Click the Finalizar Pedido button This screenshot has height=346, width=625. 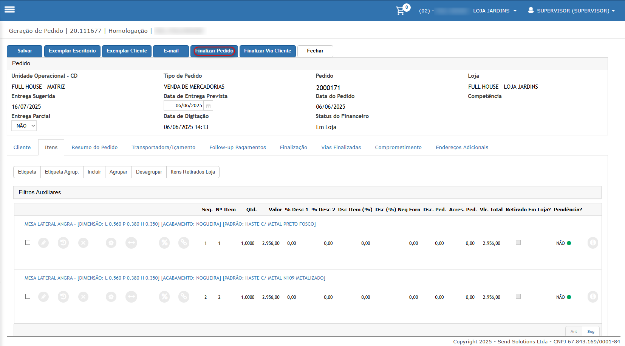pos(214,51)
